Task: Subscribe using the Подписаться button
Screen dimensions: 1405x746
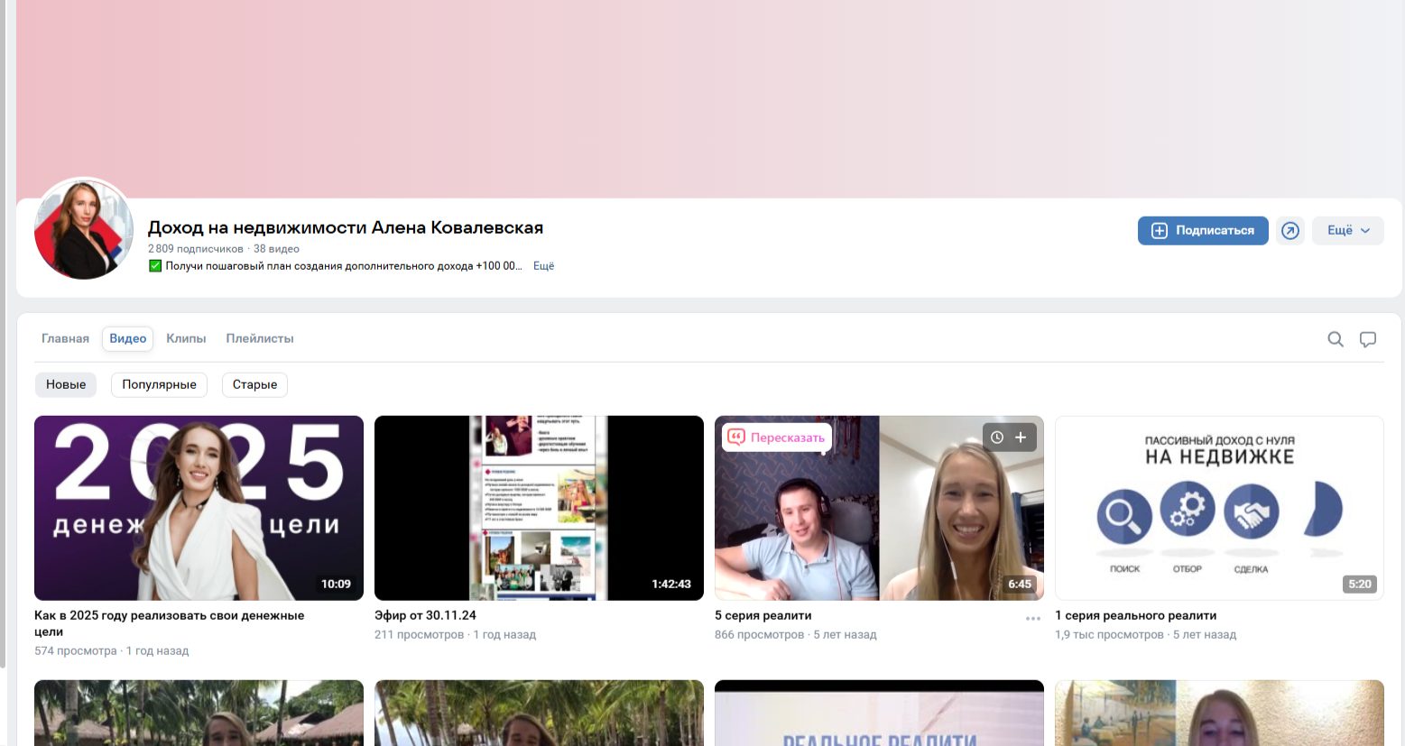Action: tap(1203, 231)
